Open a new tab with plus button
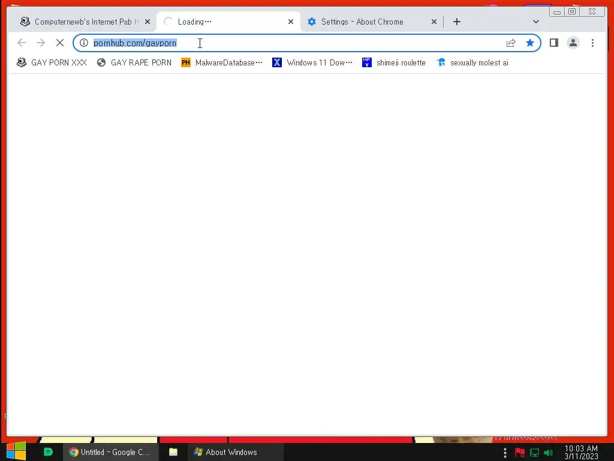 456,22
